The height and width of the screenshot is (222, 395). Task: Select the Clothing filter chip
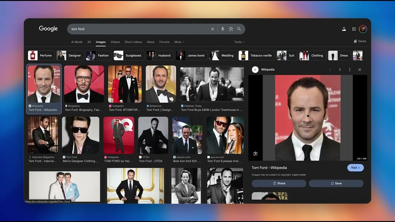(x=313, y=55)
